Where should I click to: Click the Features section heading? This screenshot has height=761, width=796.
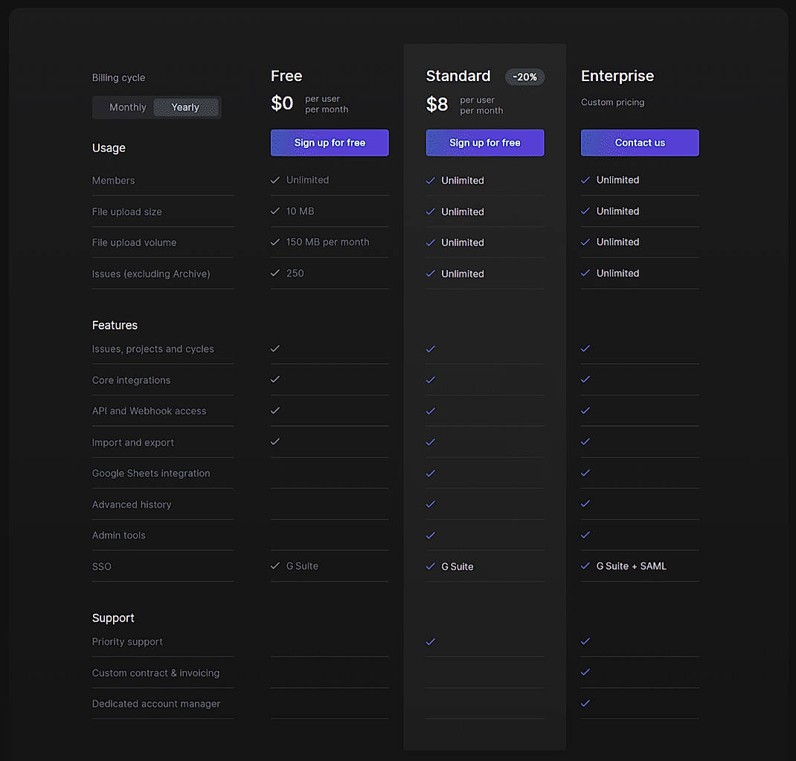[115, 325]
